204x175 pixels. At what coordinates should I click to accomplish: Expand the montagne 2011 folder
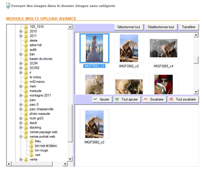click(21, 96)
